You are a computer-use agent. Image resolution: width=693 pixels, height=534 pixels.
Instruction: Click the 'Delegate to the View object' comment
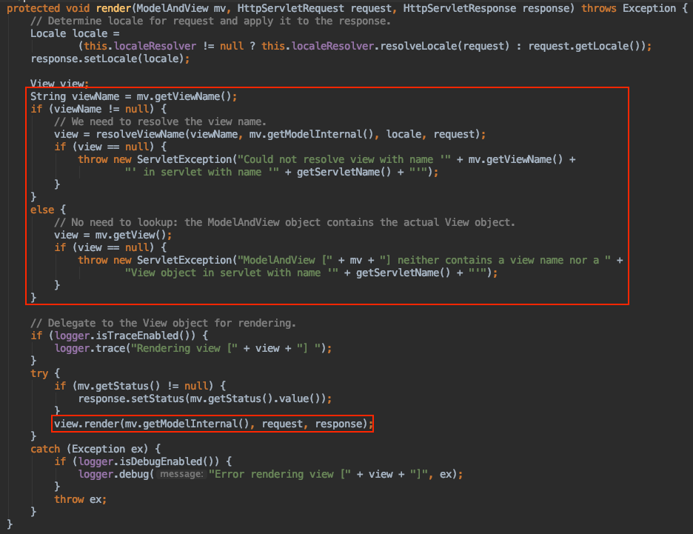(163, 323)
